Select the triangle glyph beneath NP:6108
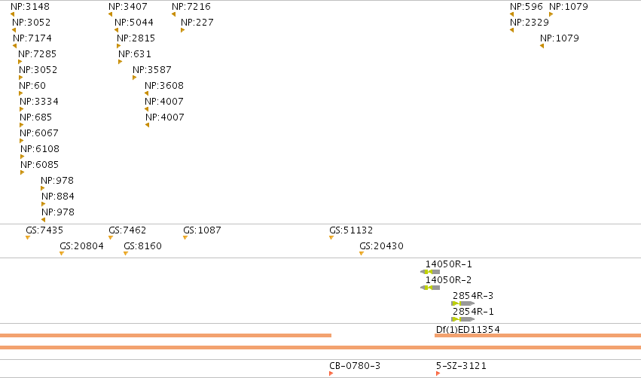641x378 pixels. click(23, 157)
